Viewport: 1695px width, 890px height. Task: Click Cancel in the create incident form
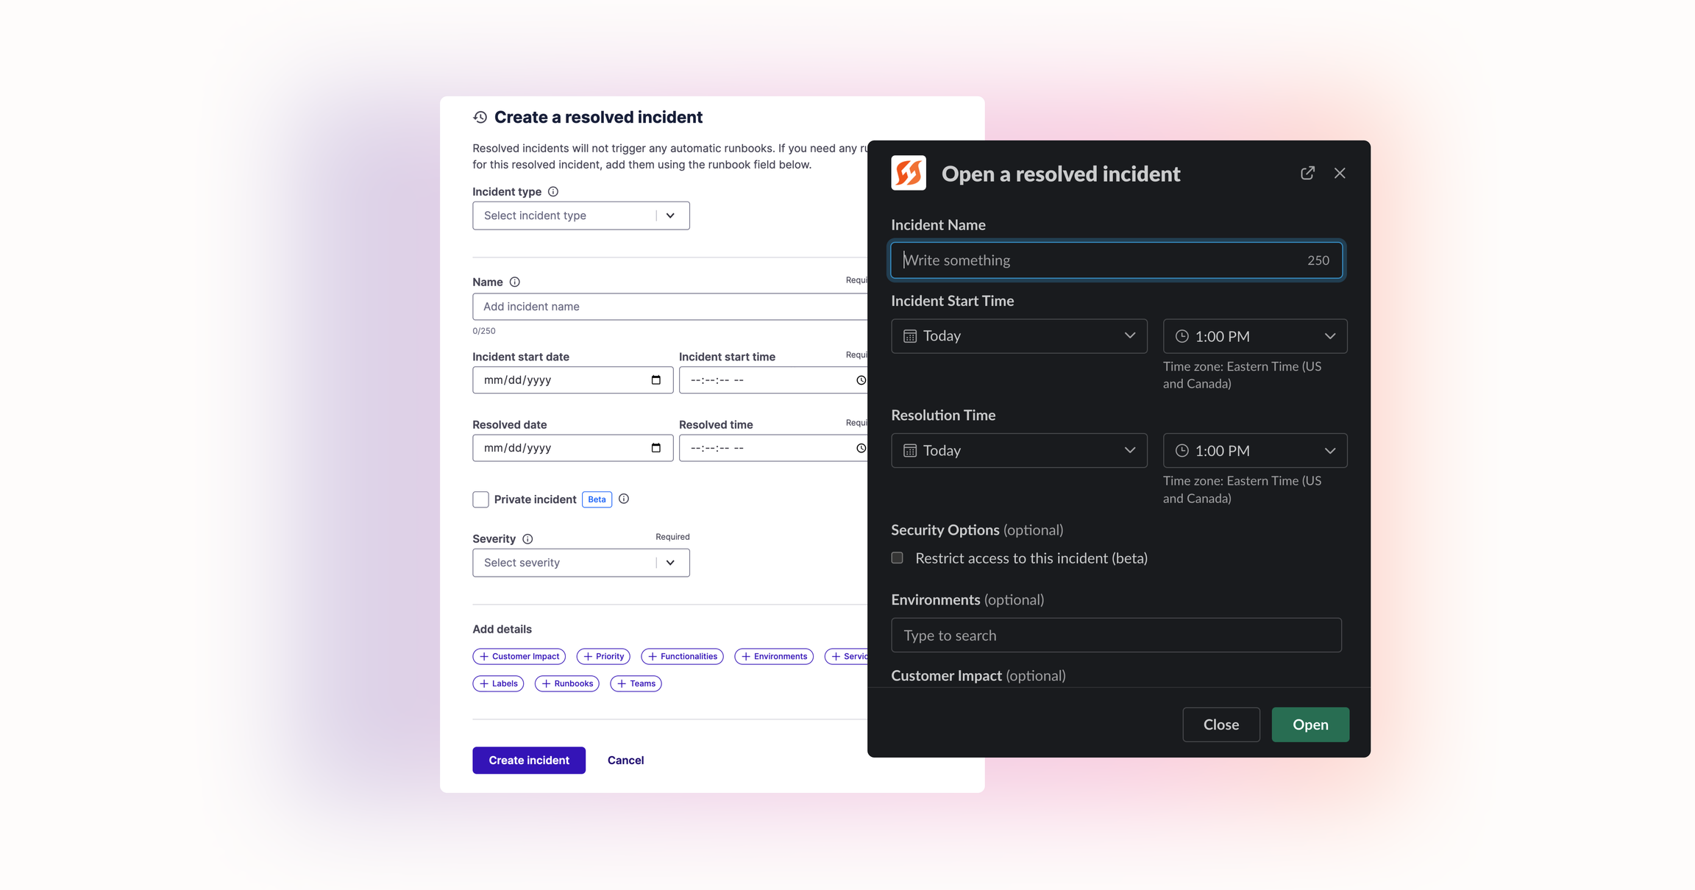[625, 760]
